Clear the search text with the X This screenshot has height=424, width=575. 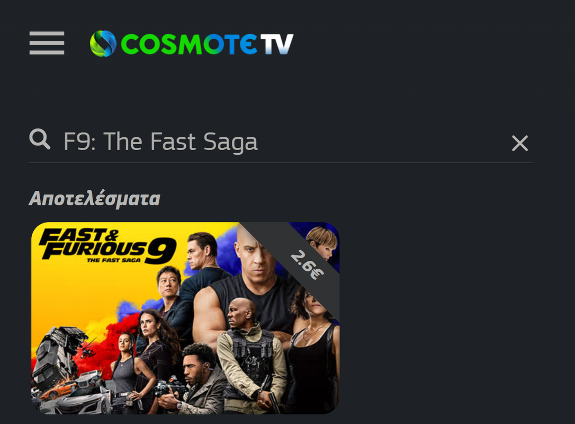[x=519, y=143]
